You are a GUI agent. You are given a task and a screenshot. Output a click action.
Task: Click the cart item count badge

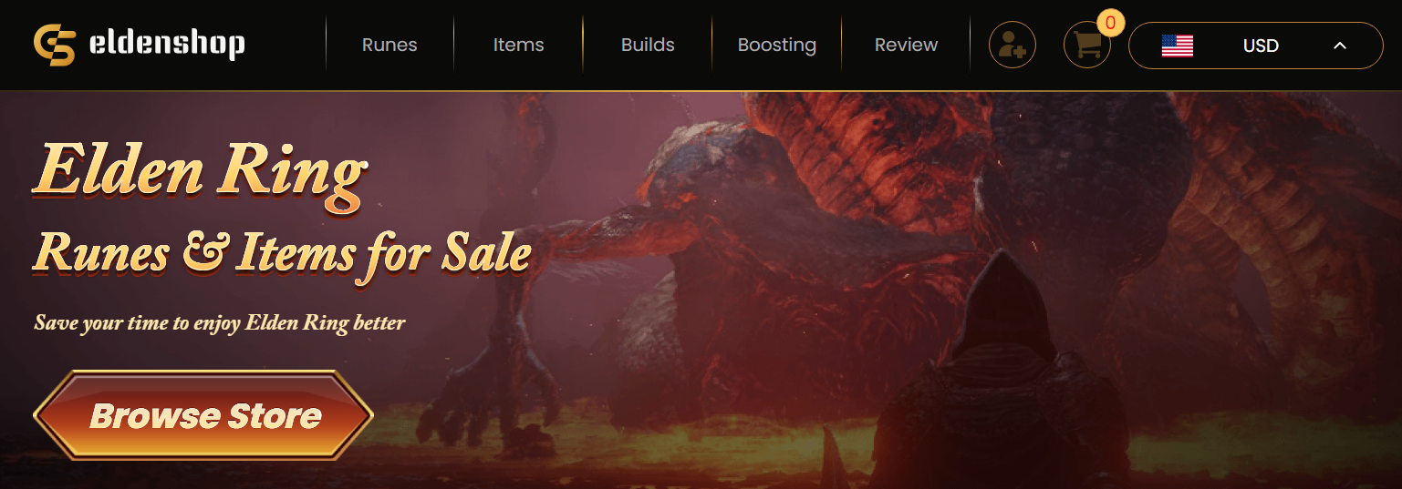click(x=1110, y=23)
